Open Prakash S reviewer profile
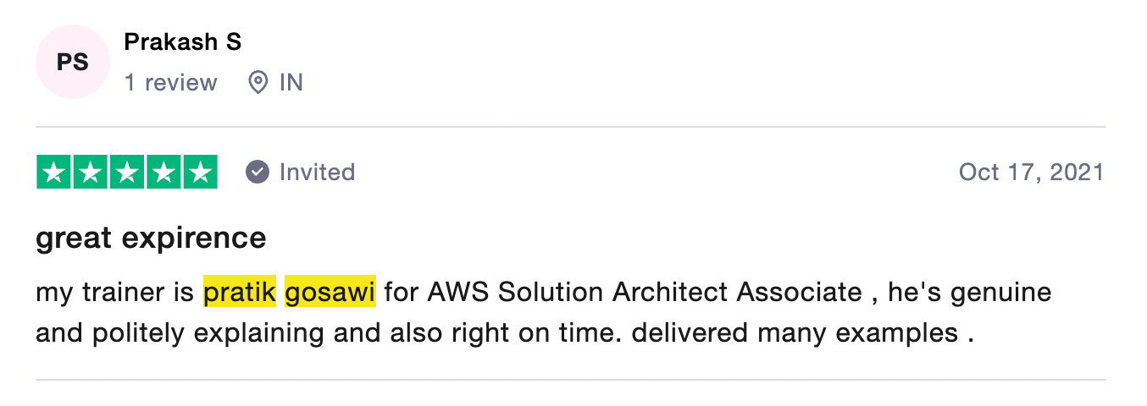1147x406 pixels. coord(182,41)
